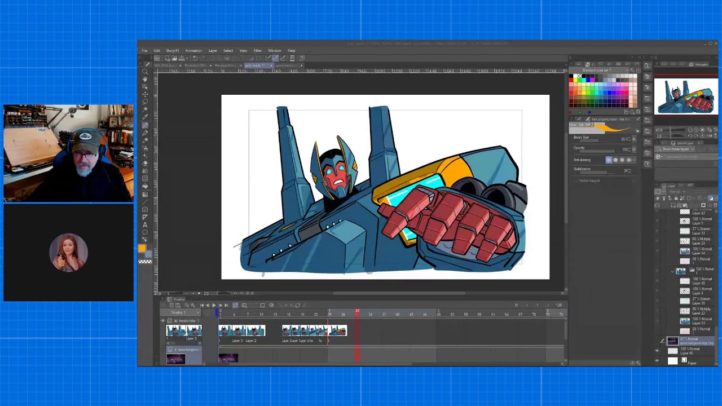Image resolution: width=722 pixels, height=406 pixels.
Task: Open the Show these layers dropdown
Action: 675,149
